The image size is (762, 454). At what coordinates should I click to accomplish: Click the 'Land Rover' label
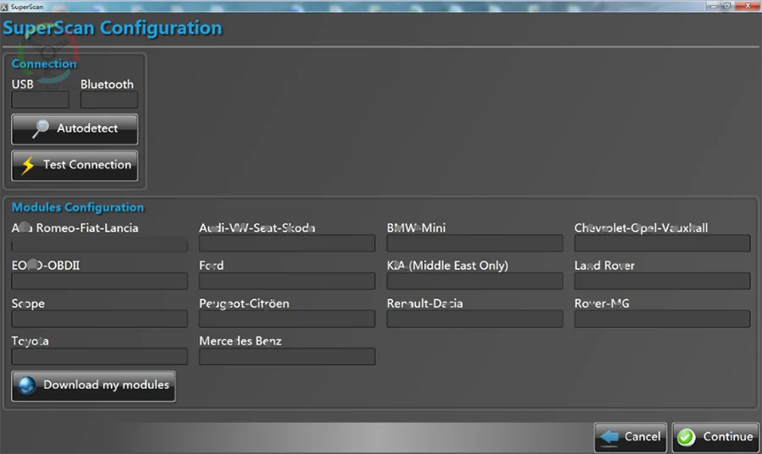(x=605, y=265)
